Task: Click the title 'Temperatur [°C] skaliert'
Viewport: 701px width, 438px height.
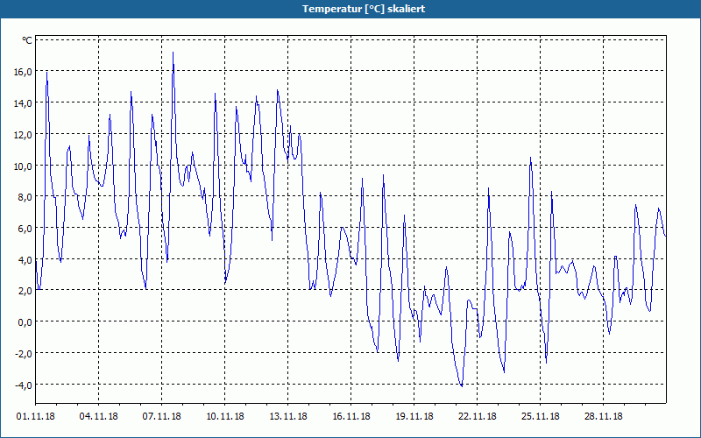Action: tap(364, 9)
